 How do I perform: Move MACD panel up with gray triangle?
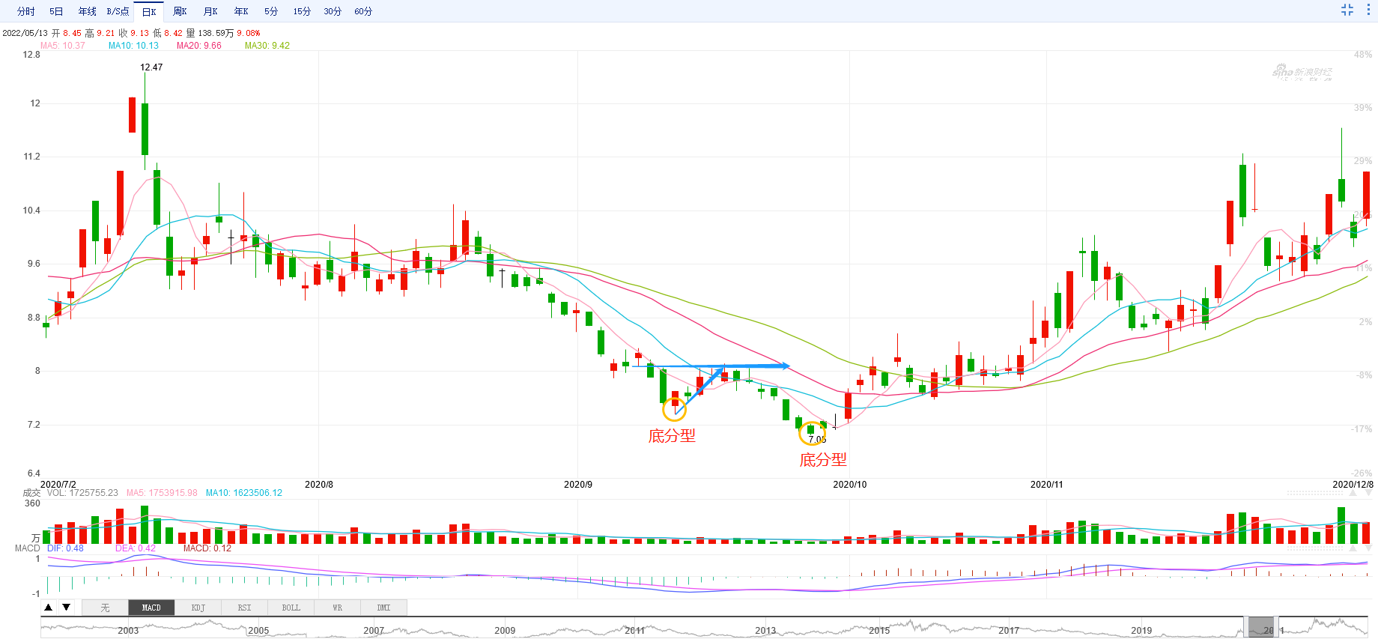tap(1353, 548)
